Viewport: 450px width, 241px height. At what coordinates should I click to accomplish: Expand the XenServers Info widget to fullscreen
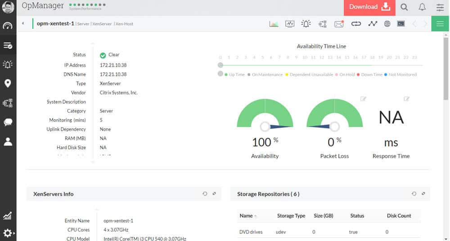pos(214,194)
